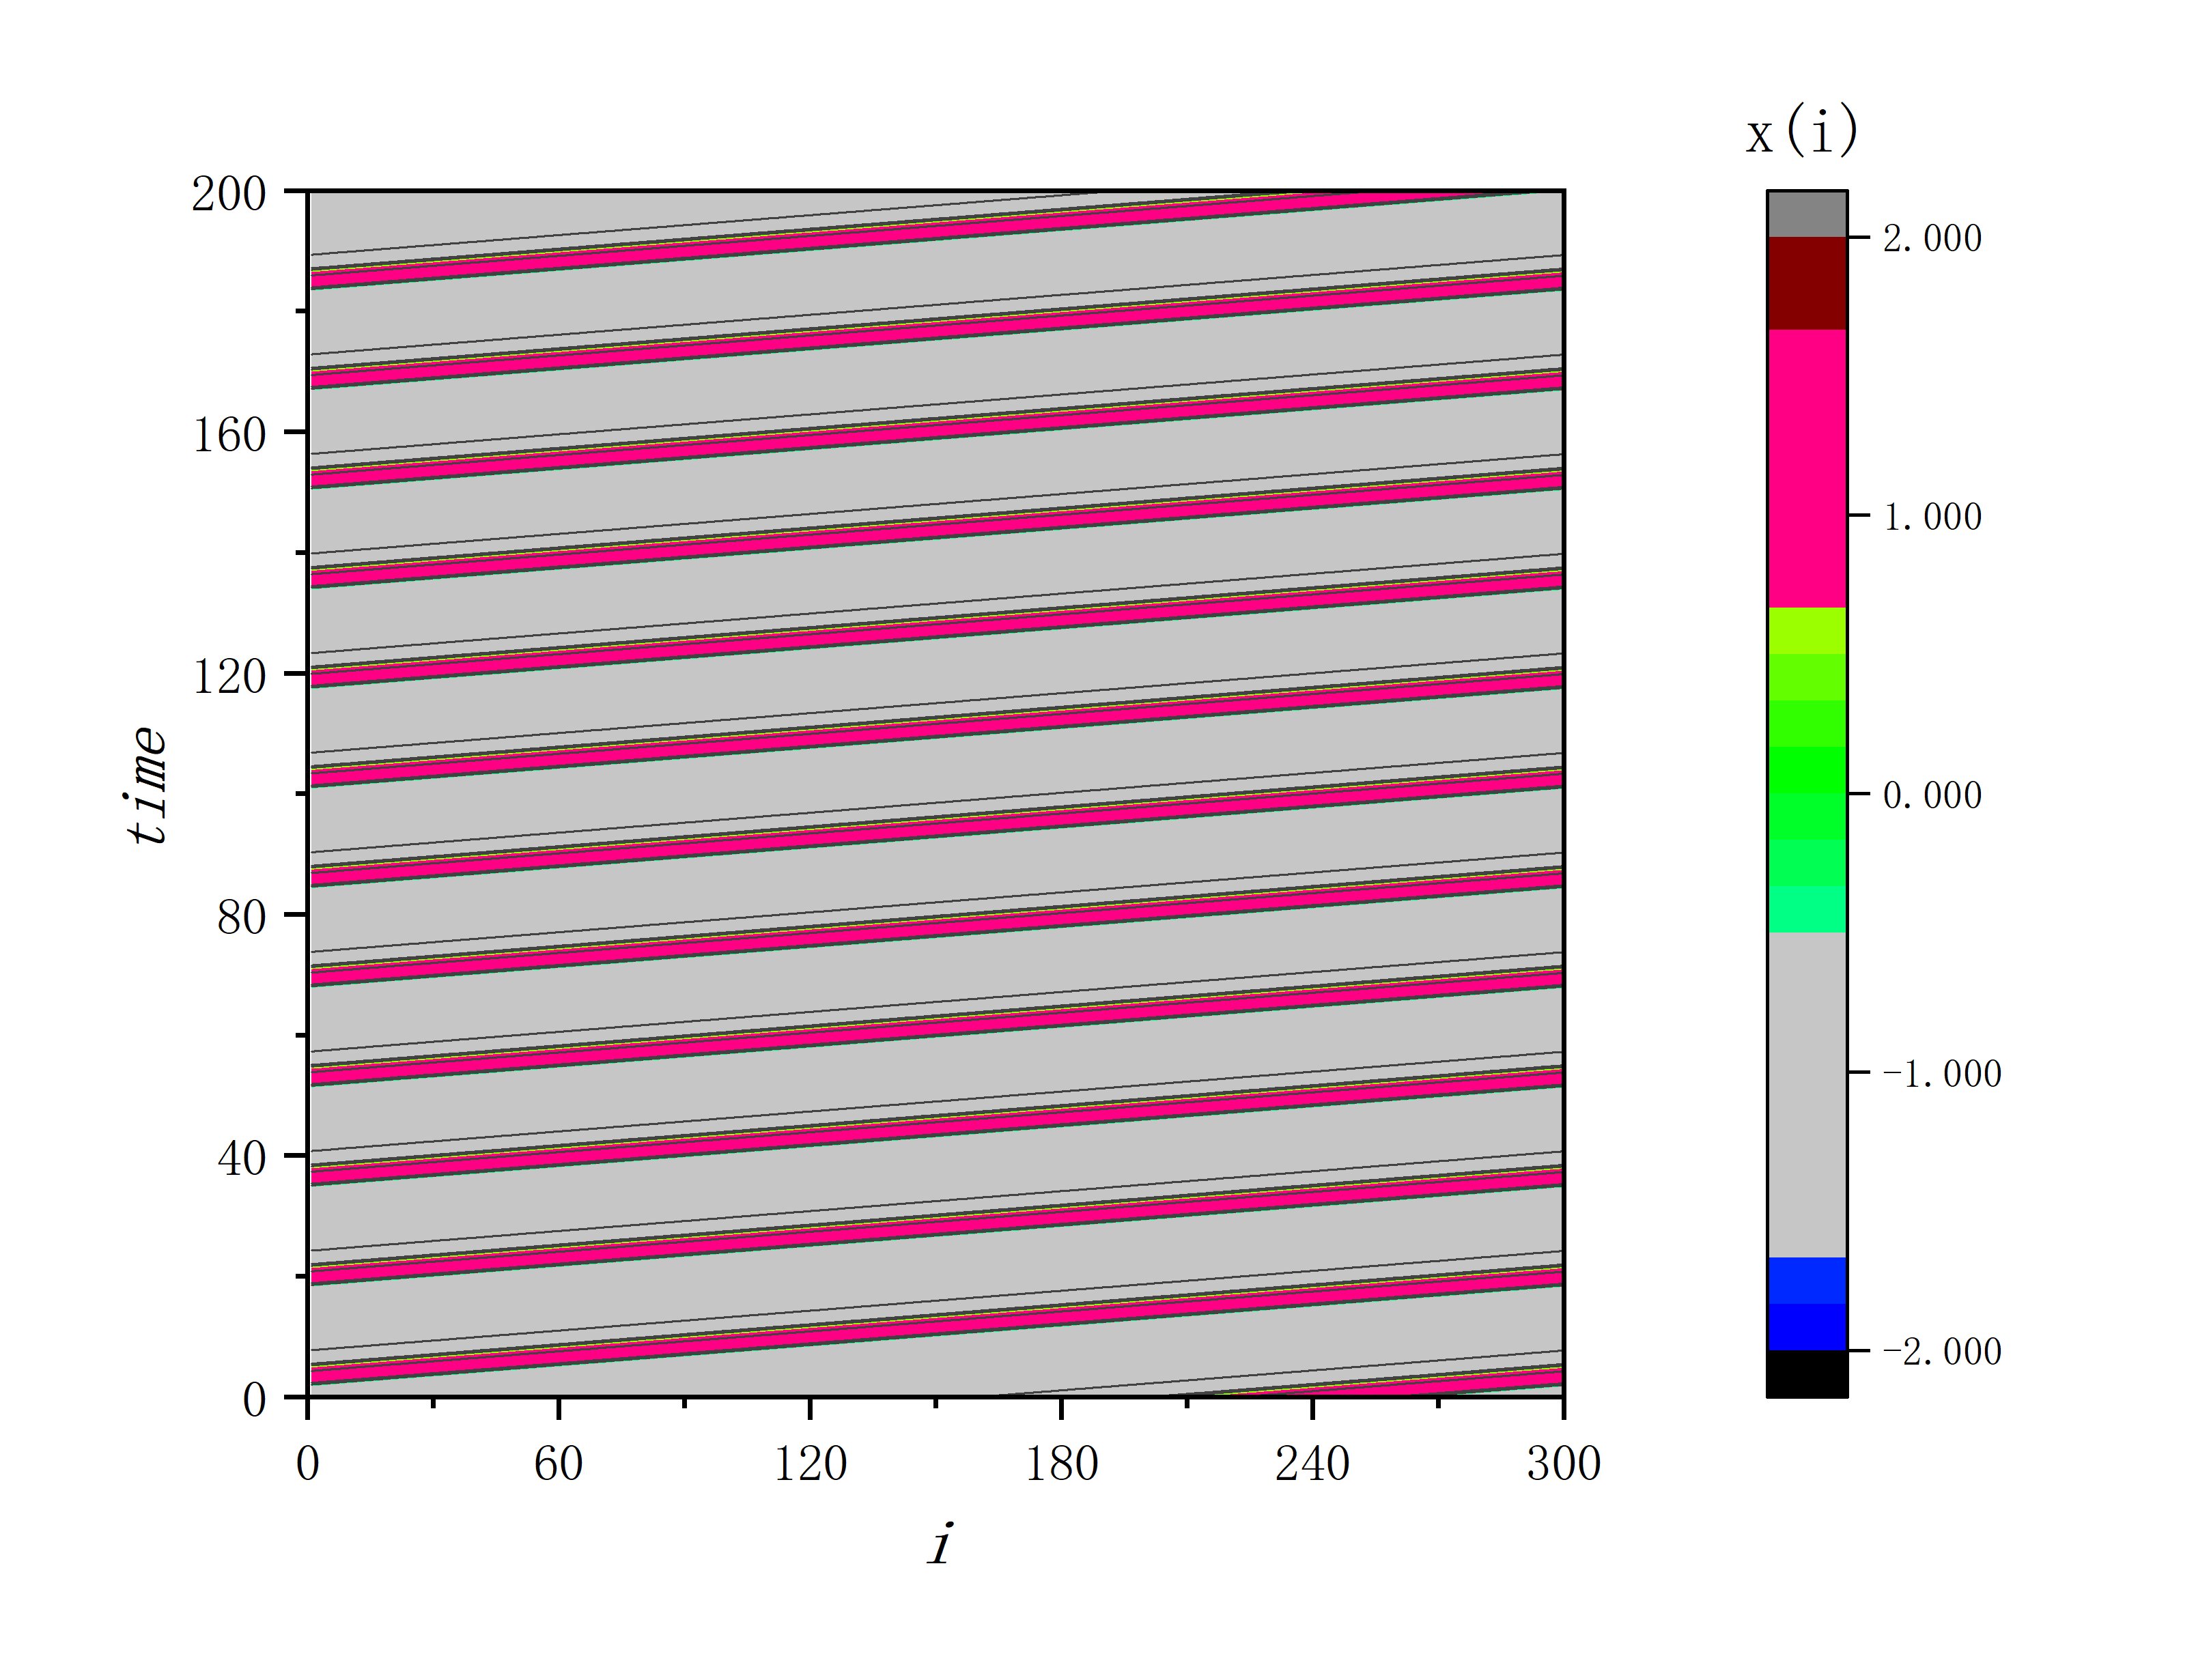
Task: Click the colorbar label 1.000
Action: (x=1932, y=516)
